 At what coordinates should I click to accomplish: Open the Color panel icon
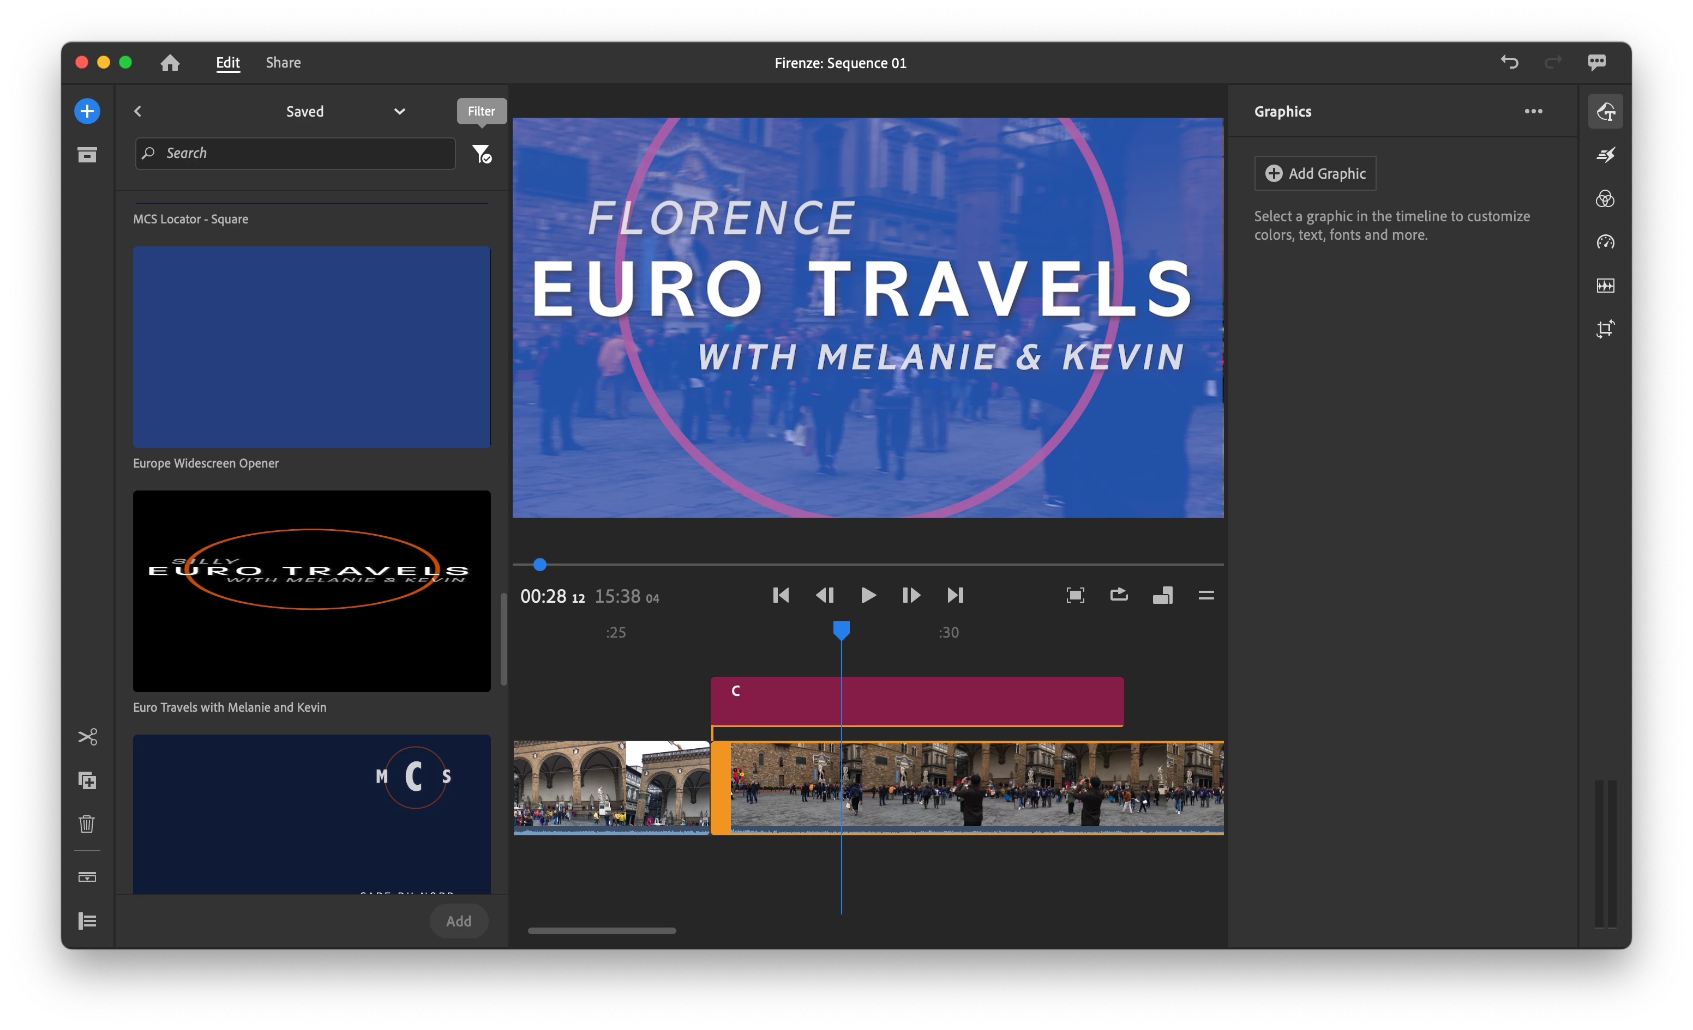point(1605,199)
